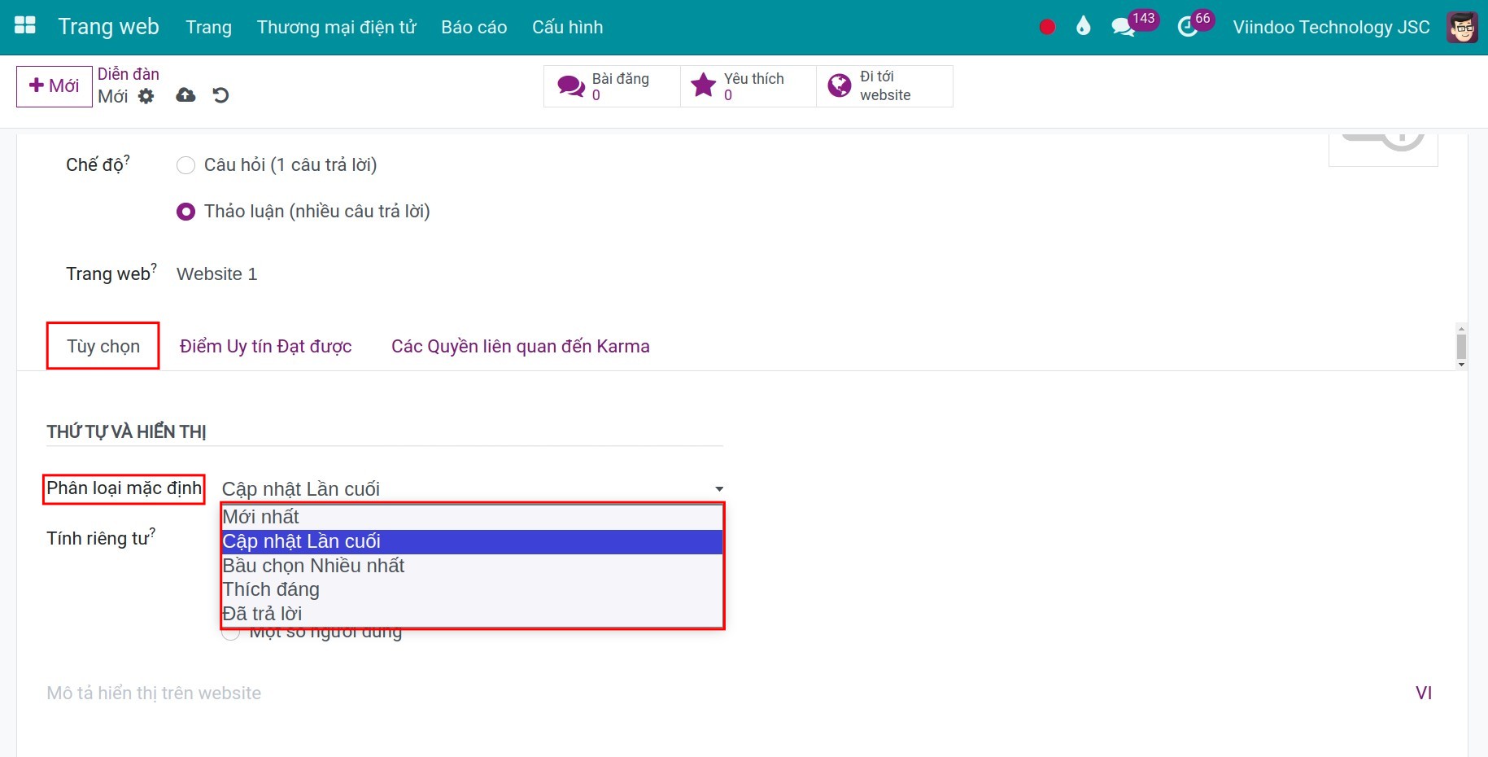Open Bài đăng stat button
This screenshot has height=757, width=1488.
pos(612,86)
